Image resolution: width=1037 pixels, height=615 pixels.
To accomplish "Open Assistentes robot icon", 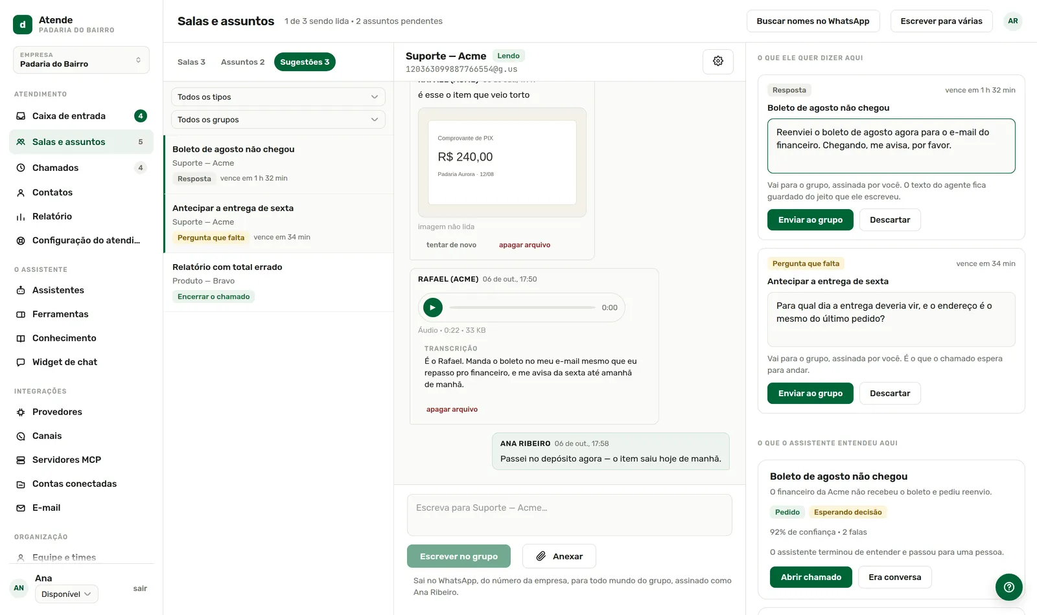I will pos(21,290).
